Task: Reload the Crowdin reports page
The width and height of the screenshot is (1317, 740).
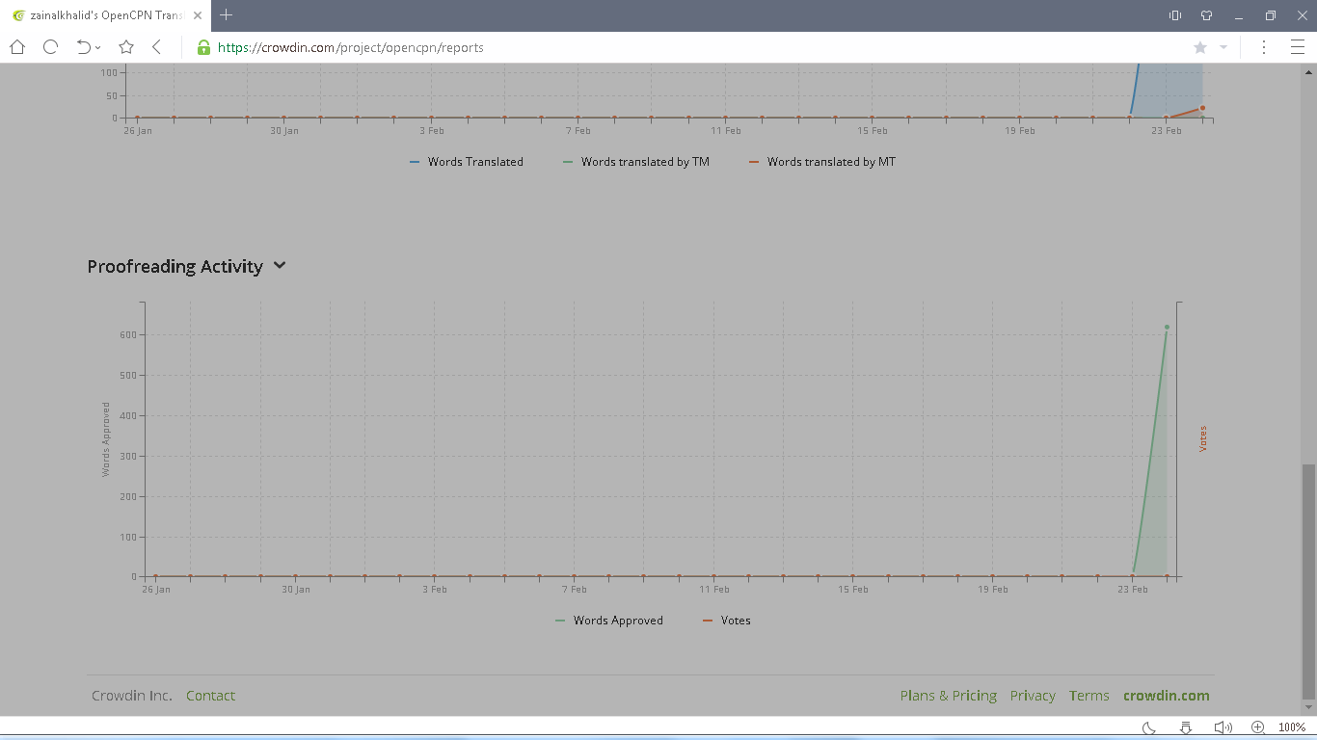Action: click(51, 47)
